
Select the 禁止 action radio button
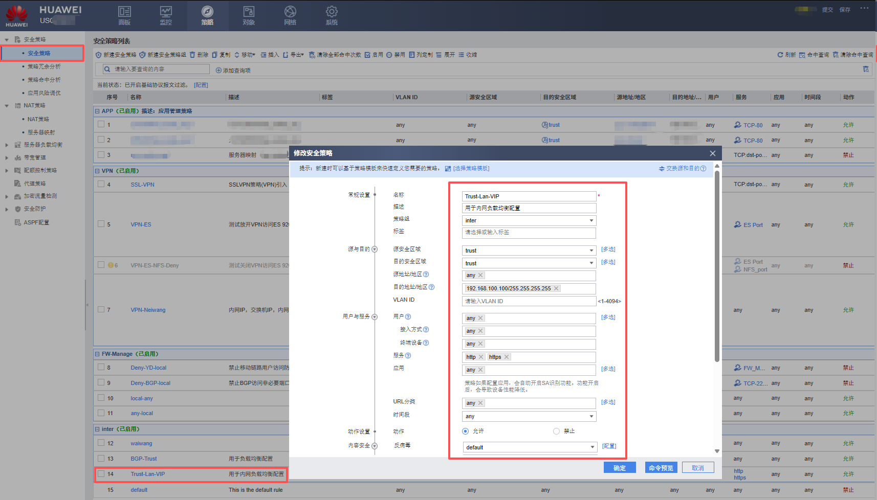click(x=556, y=431)
